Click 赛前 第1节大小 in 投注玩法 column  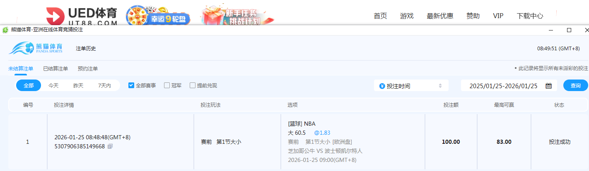coord(221,142)
